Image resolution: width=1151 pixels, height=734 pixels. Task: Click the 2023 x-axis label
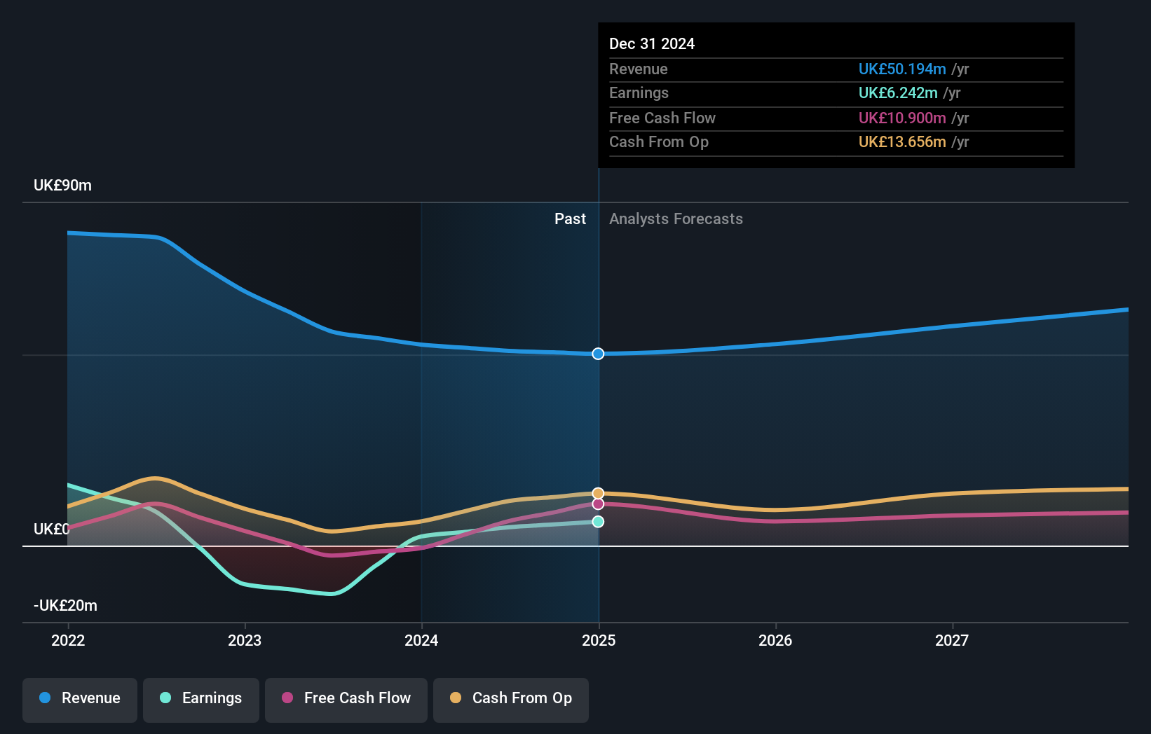[245, 640]
